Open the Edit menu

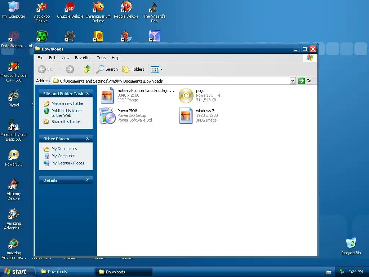52,58
